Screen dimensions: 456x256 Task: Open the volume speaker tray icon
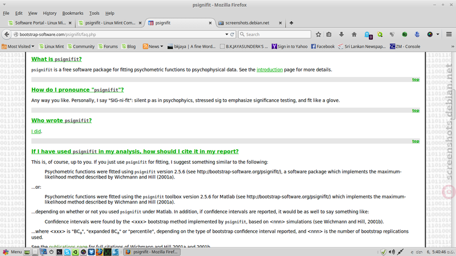[392, 252]
